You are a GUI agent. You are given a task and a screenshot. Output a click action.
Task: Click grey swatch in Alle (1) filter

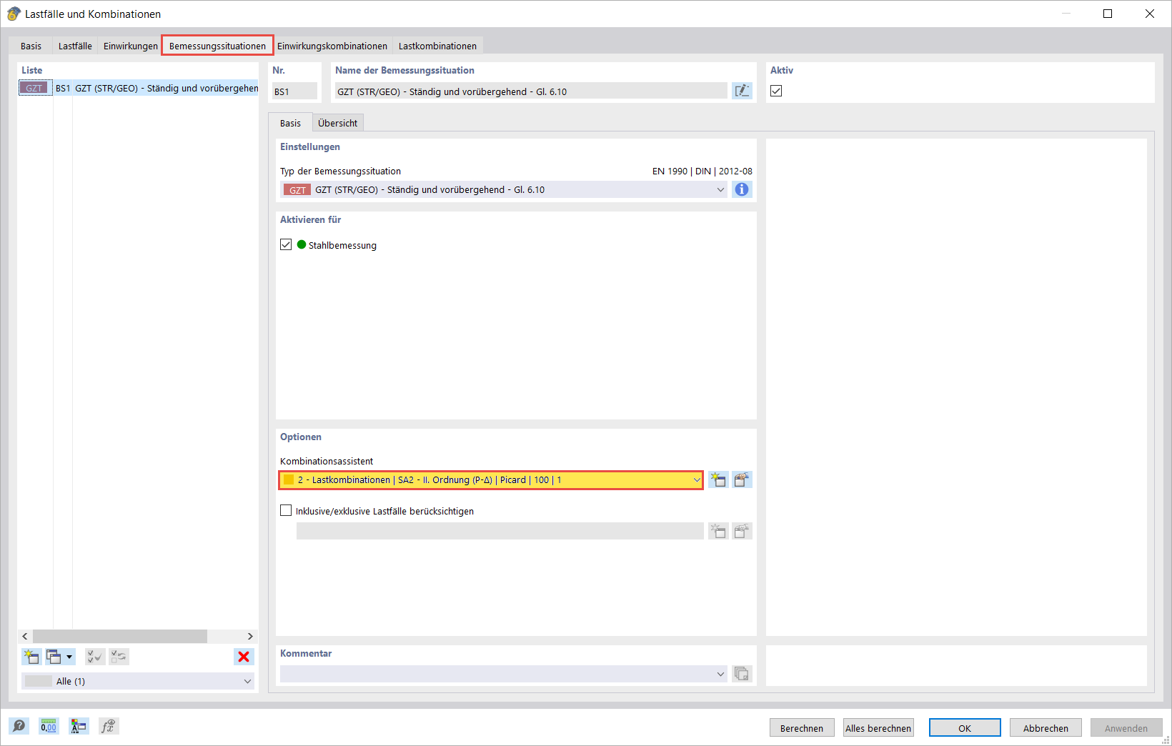click(38, 681)
